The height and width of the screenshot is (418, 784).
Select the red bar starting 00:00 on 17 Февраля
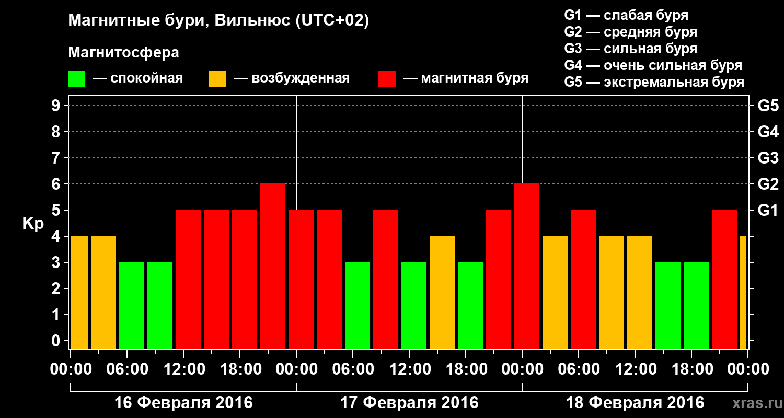pos(301,280)
